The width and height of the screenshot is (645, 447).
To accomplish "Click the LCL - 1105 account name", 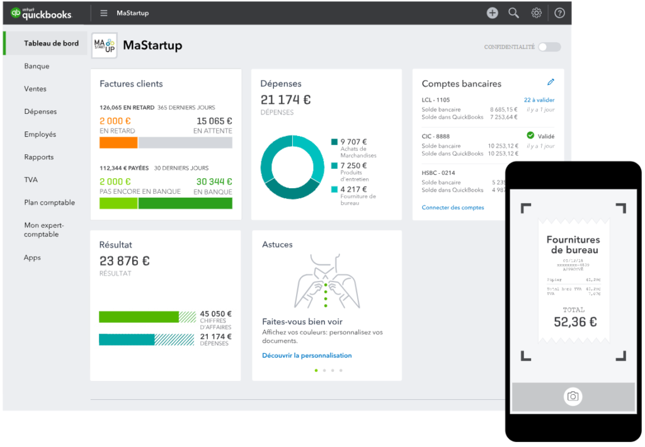I will 436,100.
